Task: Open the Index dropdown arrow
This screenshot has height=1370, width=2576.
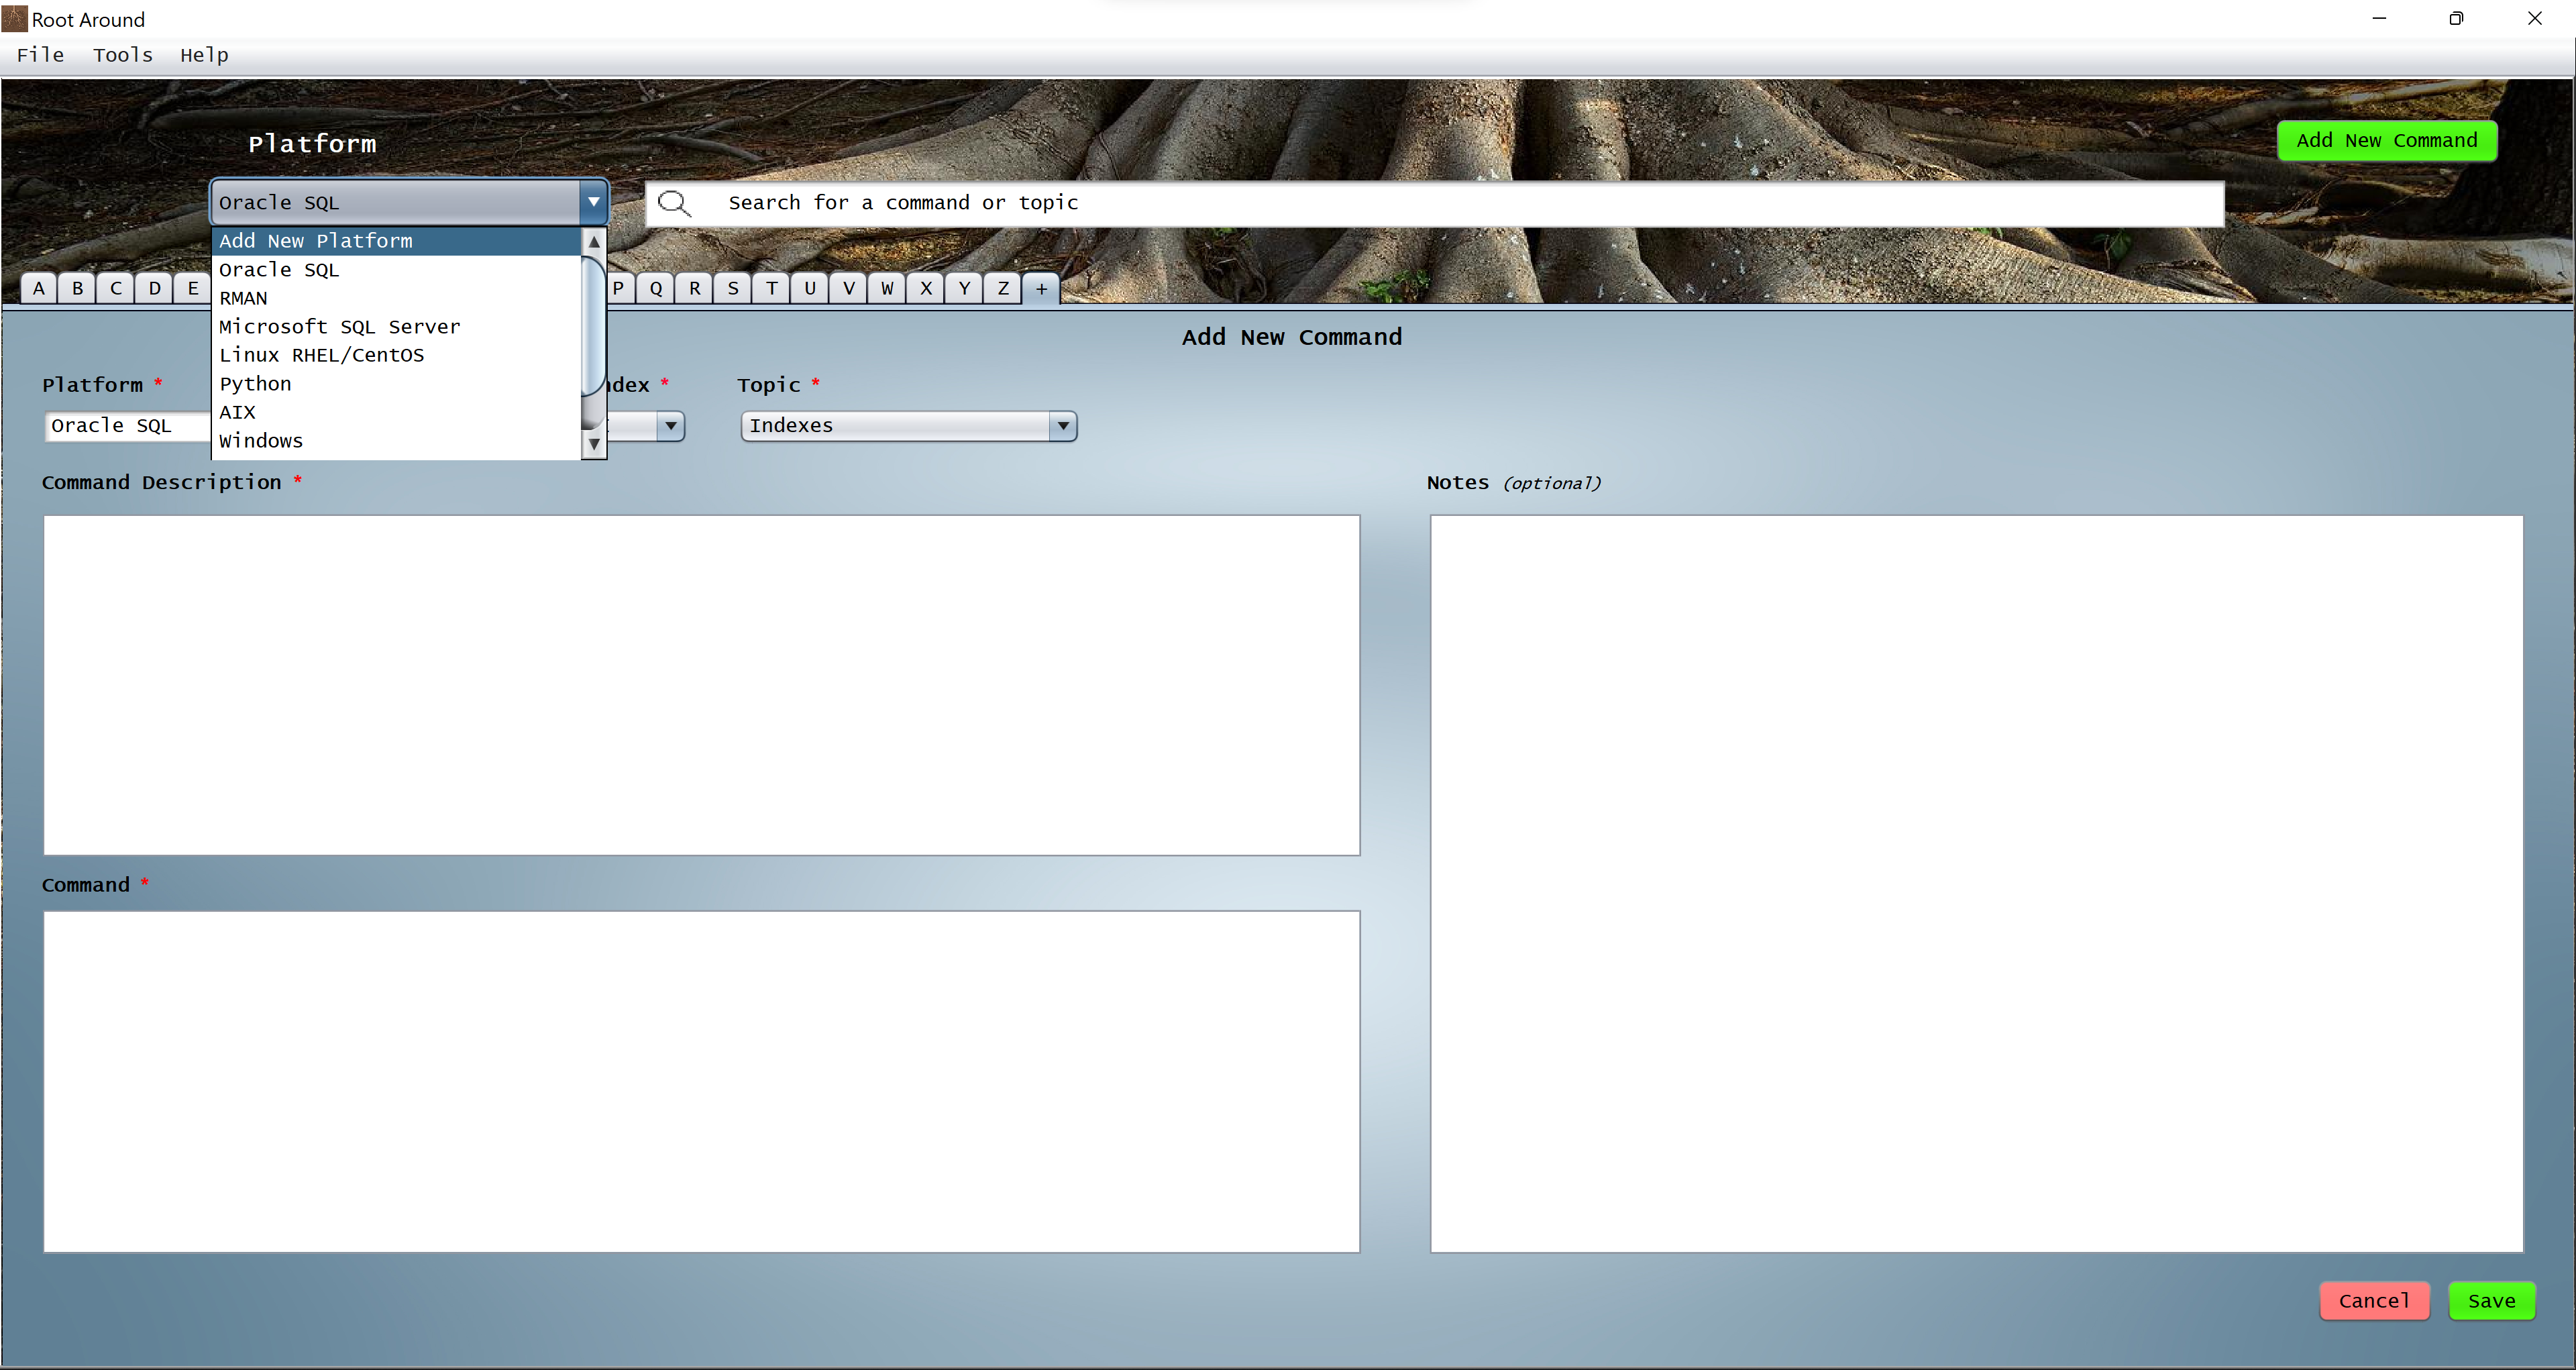Action: point(670,426)
